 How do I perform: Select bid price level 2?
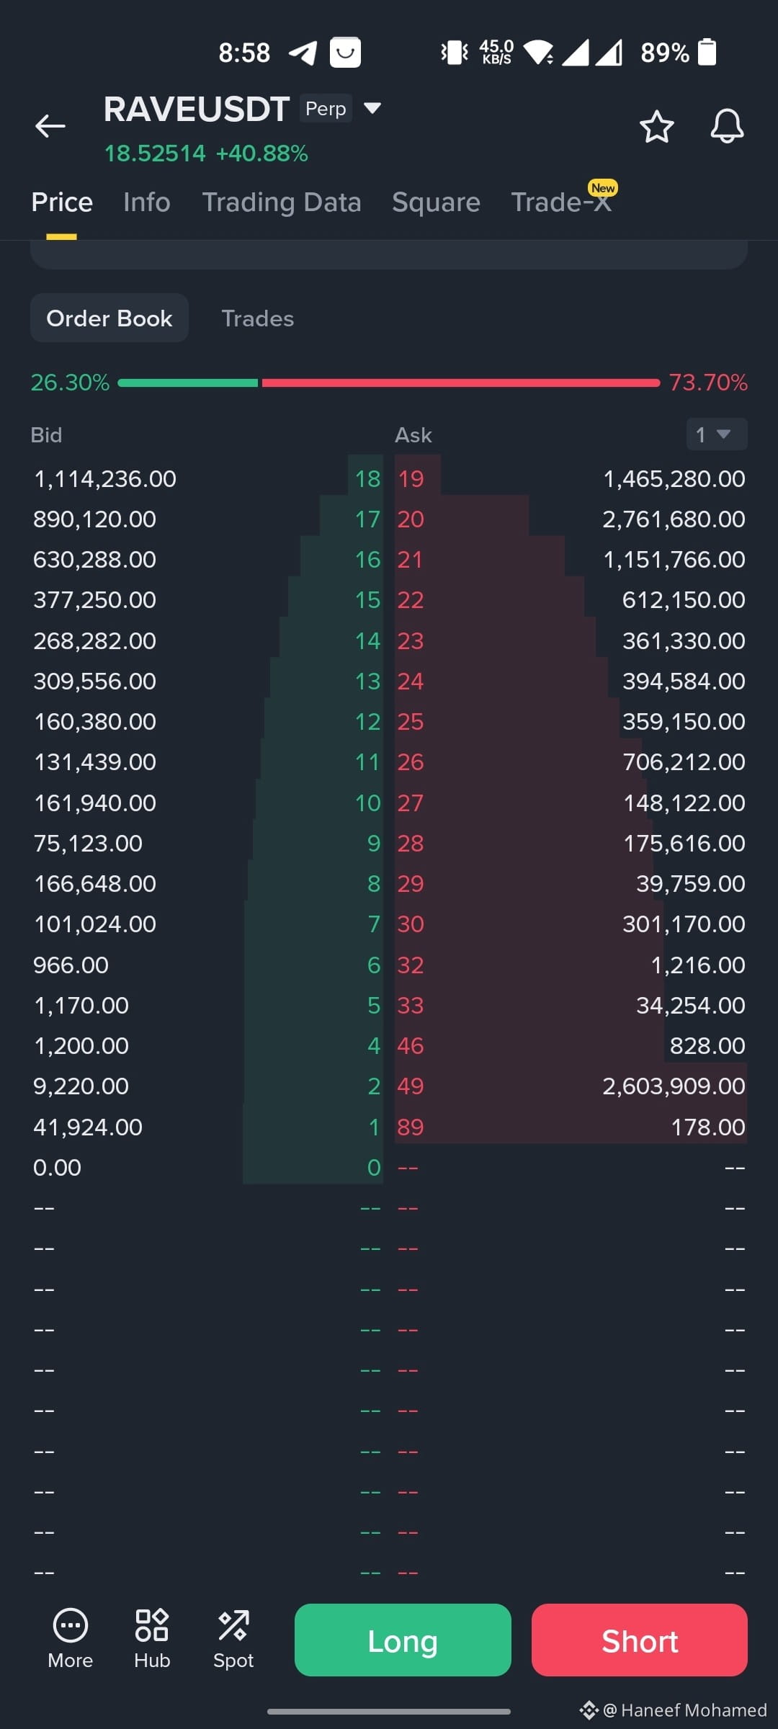click(374, 1086)
